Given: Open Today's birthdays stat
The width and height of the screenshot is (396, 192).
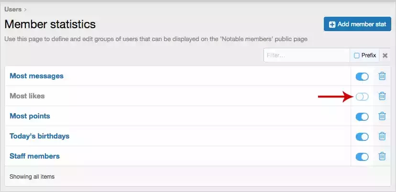Looking at the screenshot, I should pyautogui.click(x=39, y=136).
